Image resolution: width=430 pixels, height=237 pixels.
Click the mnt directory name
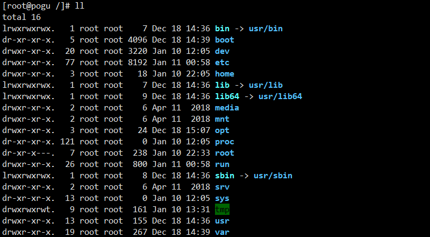[x=222, y=119]
